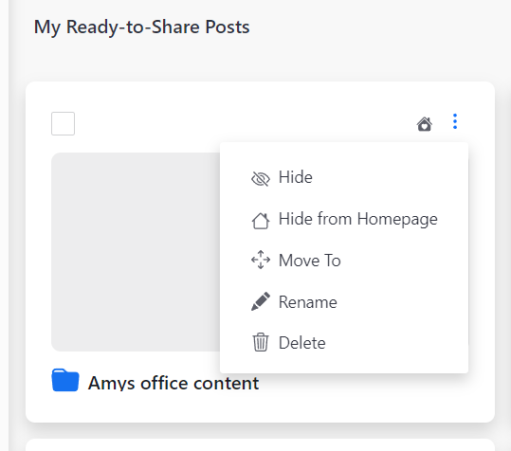Viewport: 511px width, 451px height.
Task: Click the gray sidebar strip on the left edge
Action: click(5, 225)
